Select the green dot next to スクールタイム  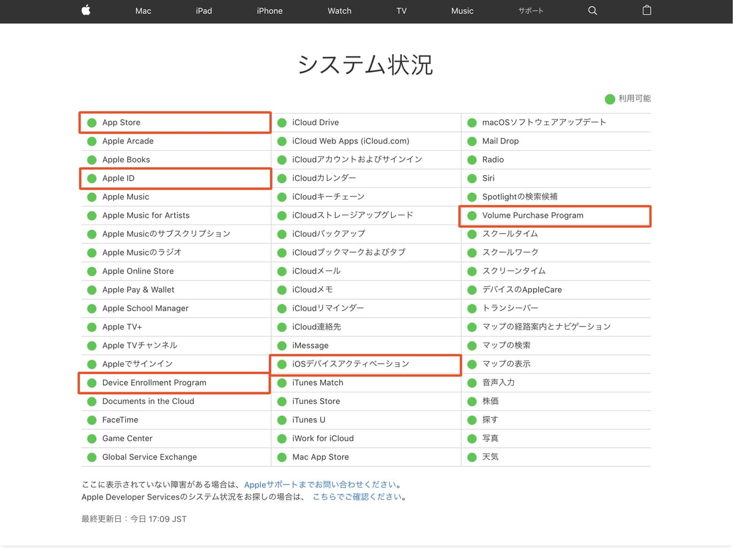click(x=472, y=234)
